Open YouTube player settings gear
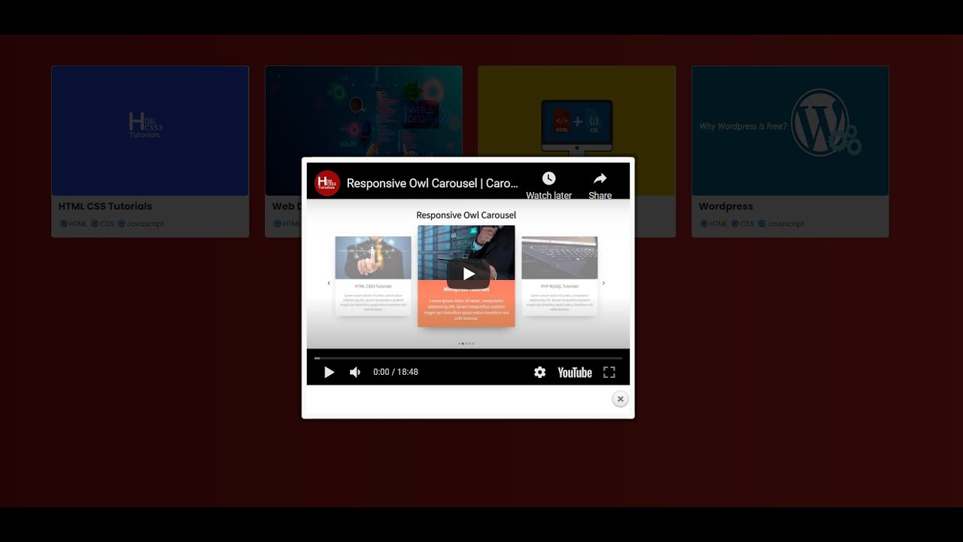 539,372
